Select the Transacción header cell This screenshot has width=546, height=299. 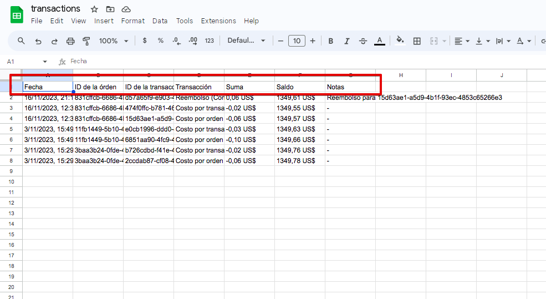[x=199, y=87]
